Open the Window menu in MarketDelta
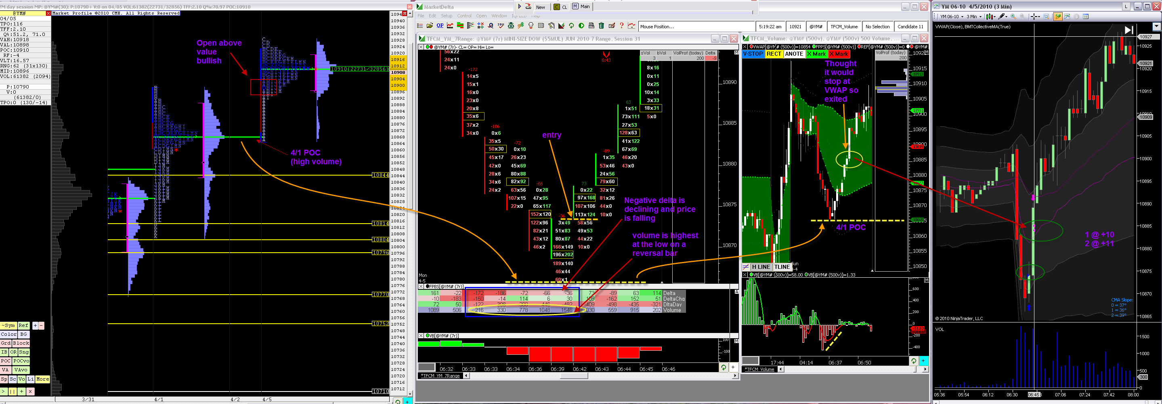Screen dimensions: 1162x404 [x=499, y=16]
